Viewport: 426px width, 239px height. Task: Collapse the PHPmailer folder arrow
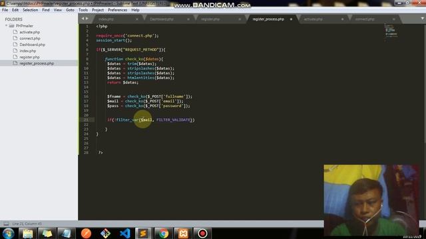[x=6, y=26]
